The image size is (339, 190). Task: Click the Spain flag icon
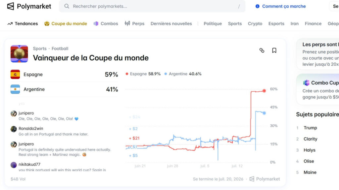coord(15,74)
